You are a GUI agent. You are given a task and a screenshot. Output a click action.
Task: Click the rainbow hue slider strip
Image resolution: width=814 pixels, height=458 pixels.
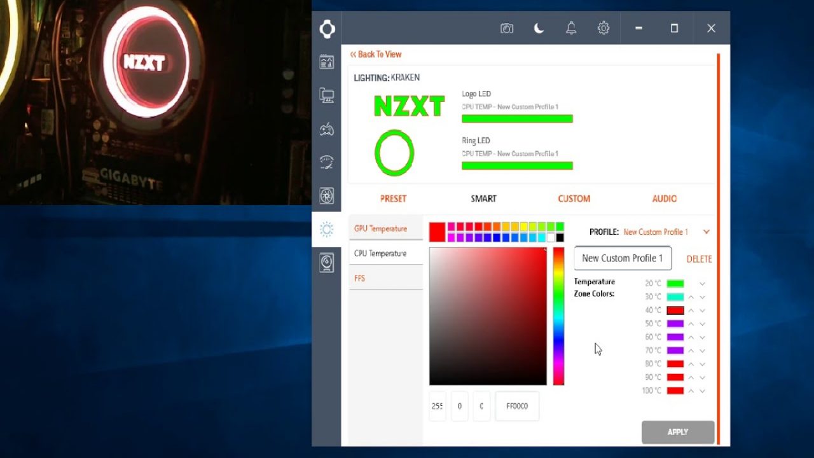pos(558,316)
